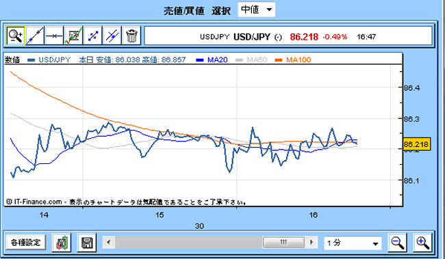The width and height of the screenshot is (445, 259).
Task: Click the 16 hour axis label
Action: point(313,215)
